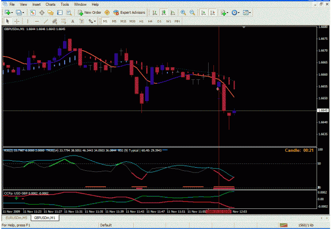Viewport: 331px width, 229px height.
Task: Click the New Order button
Action: 90,13
